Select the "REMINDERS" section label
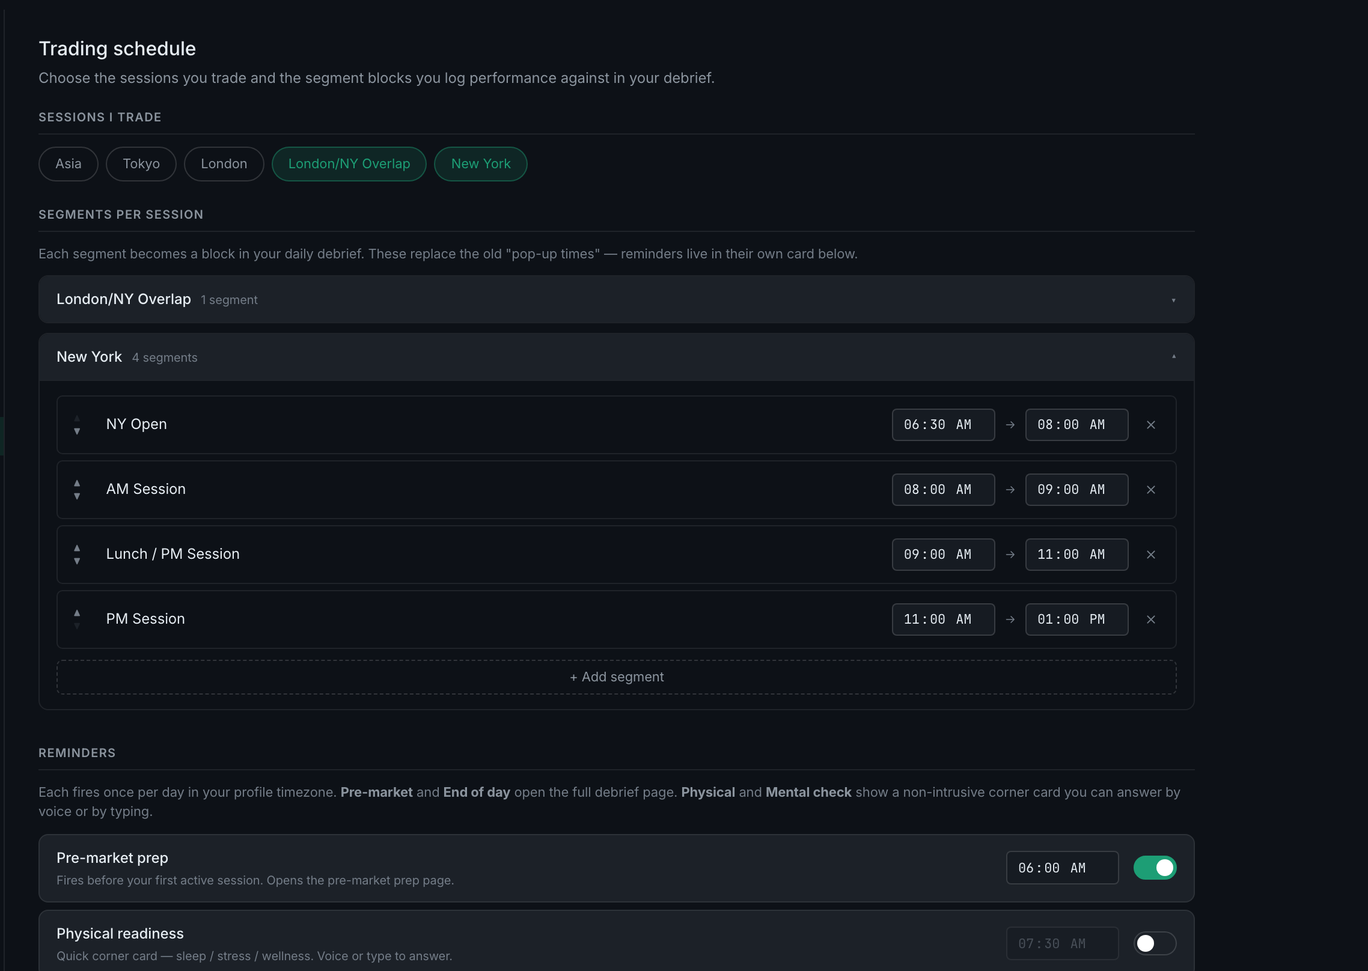 (77, 753)
